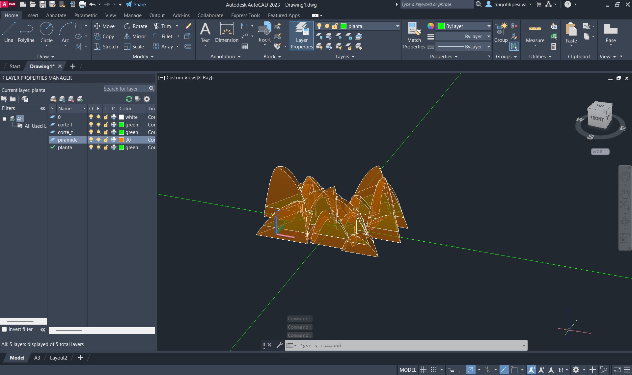632x375 pixels.
Task: Click the orange color swatch of piramide
Action: tap(121, 140)
